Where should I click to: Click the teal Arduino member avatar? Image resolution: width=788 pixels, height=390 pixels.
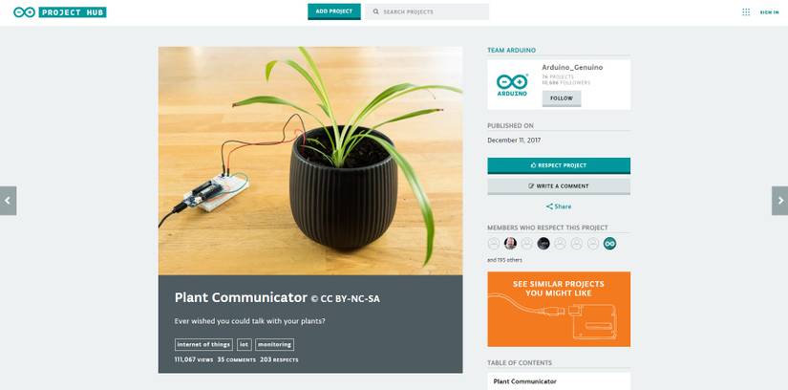point(609,244)
